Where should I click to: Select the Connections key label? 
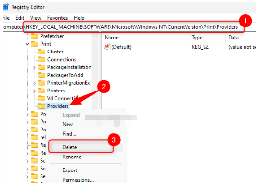coord(62,59)
